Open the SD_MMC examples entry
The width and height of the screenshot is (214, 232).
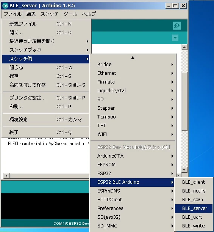click(x=132, y=226)
